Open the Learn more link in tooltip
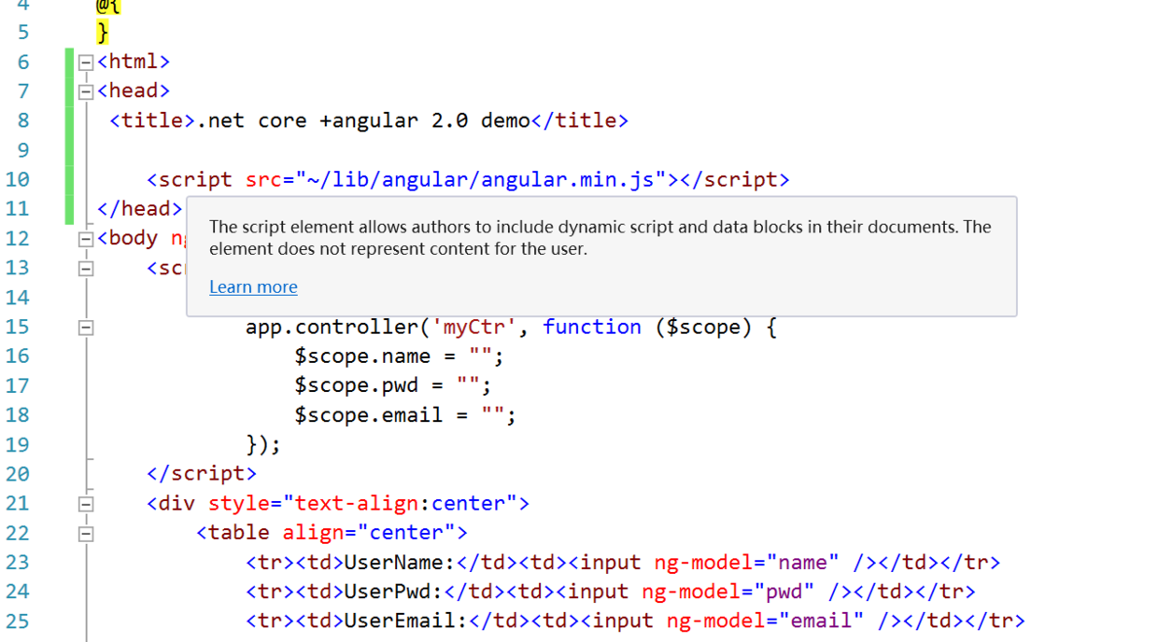The image size is (1158, 642). coord(253,287)
